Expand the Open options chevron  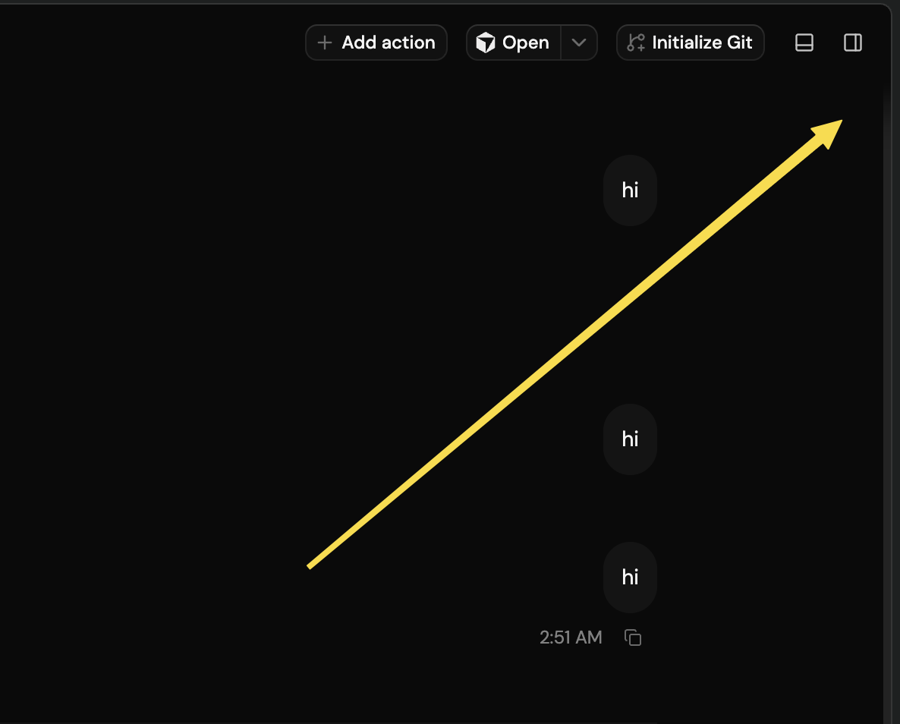(579, 42)
